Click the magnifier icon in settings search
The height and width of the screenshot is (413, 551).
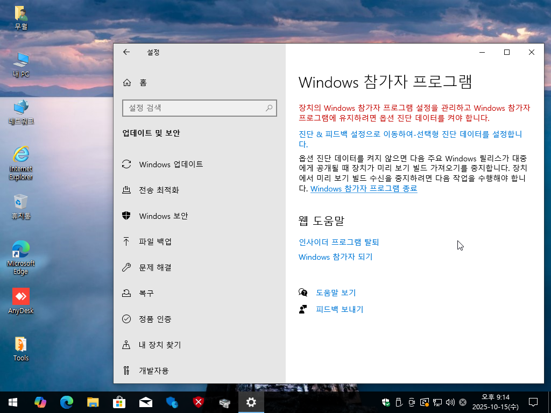click(269, 108)
